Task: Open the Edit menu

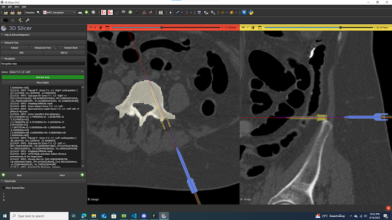Action: coord(10,7)
